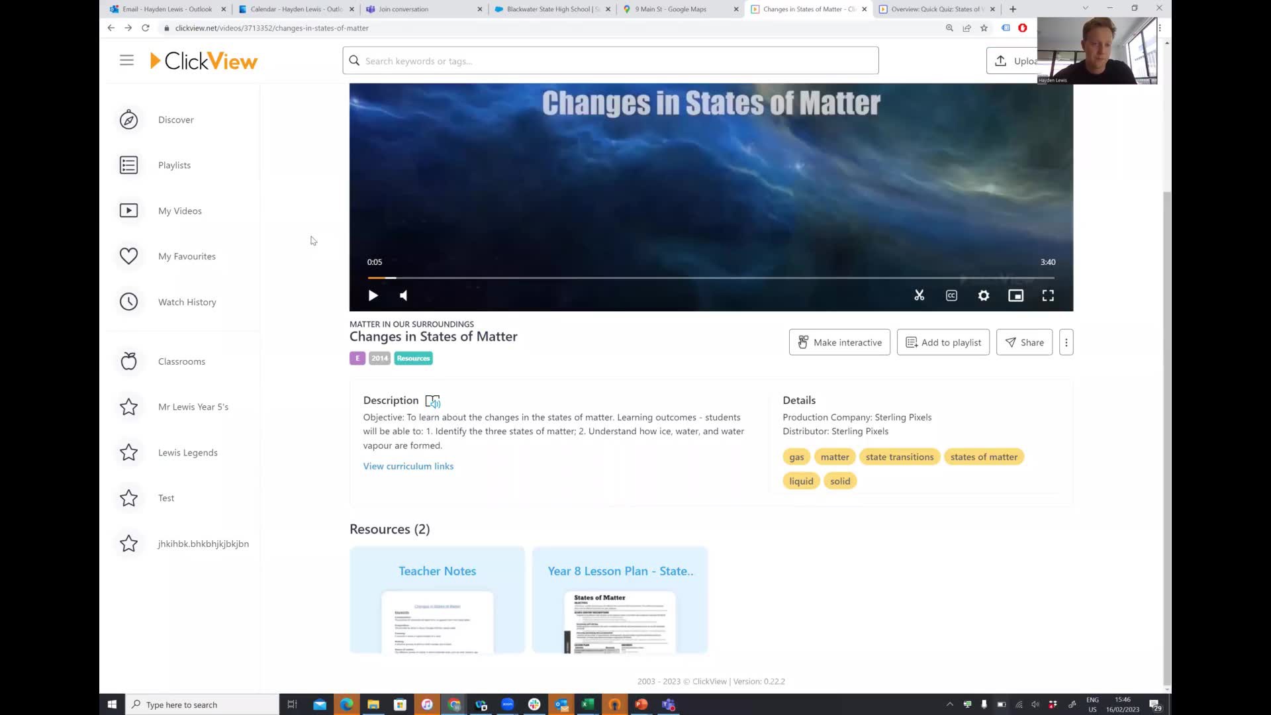Open the Teacher Notes resource thumbnail
This screenshot has height=715, width=1271.
[437, 599]
